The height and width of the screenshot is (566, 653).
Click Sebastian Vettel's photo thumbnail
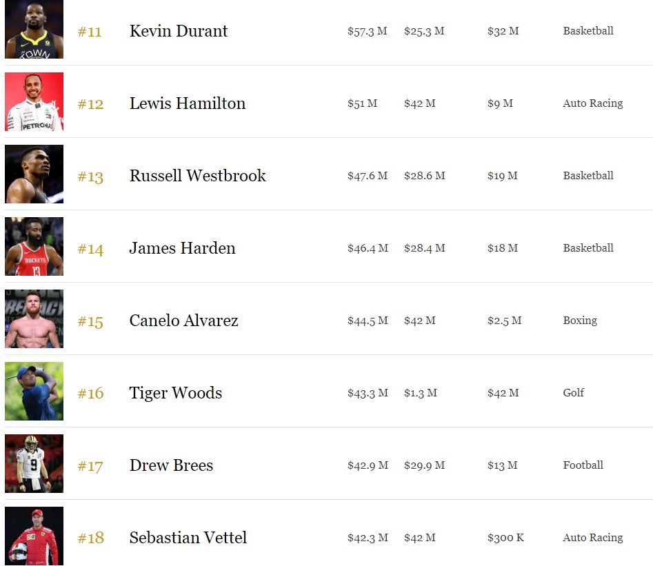[34, 536]
